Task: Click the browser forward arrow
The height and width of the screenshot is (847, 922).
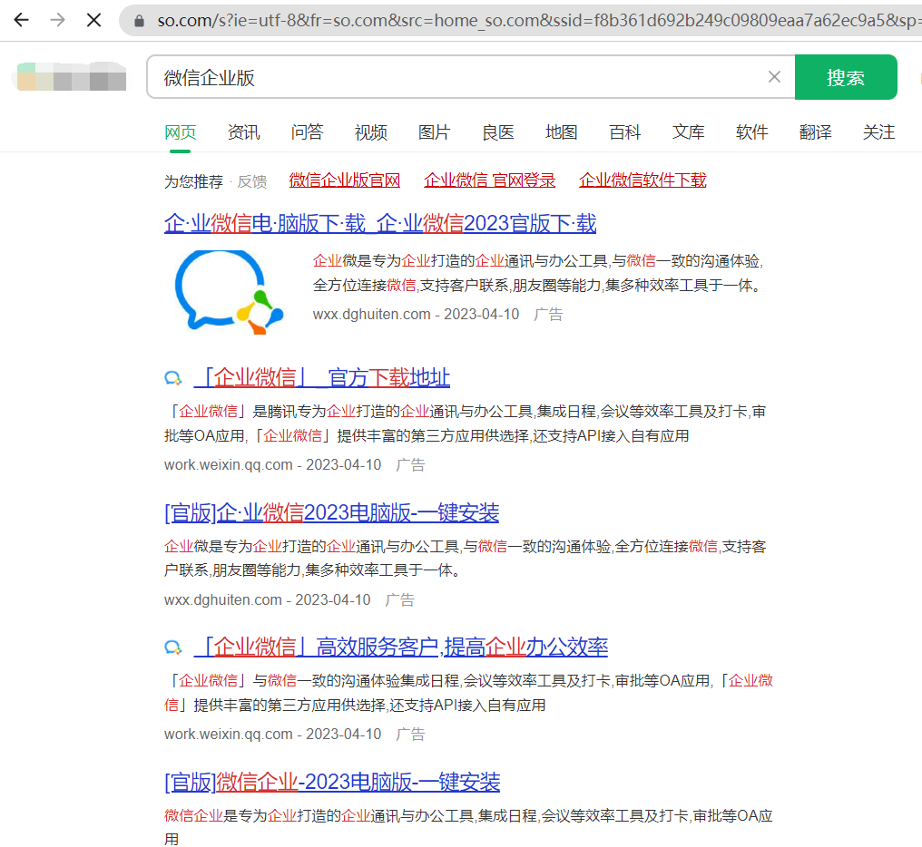Action: [58, 21]
